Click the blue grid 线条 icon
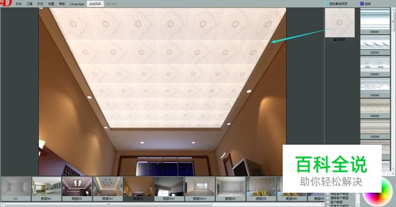The width and height of the screenshot is (396, 207). tap(362, 3)
